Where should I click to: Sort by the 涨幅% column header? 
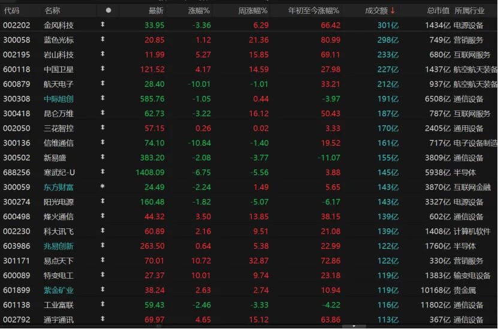[x=199, y=11]
